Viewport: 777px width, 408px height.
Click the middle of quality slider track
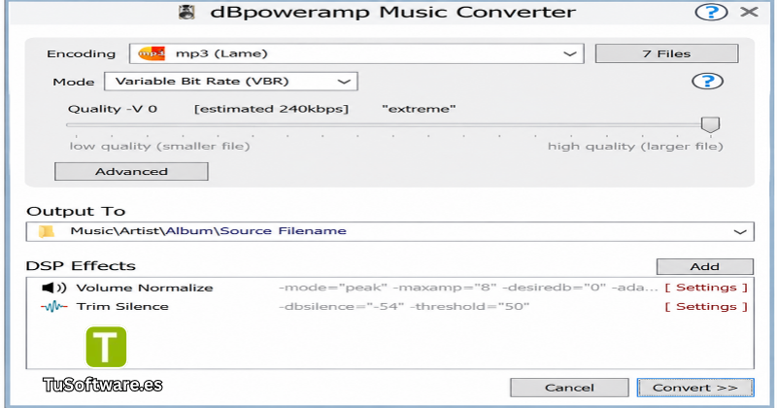(392, 125)
